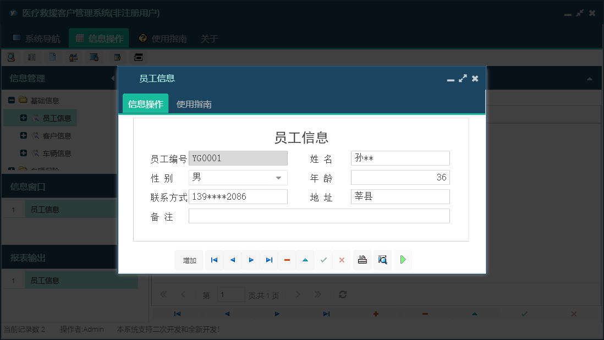Refresh the record list at bottom

342,294
